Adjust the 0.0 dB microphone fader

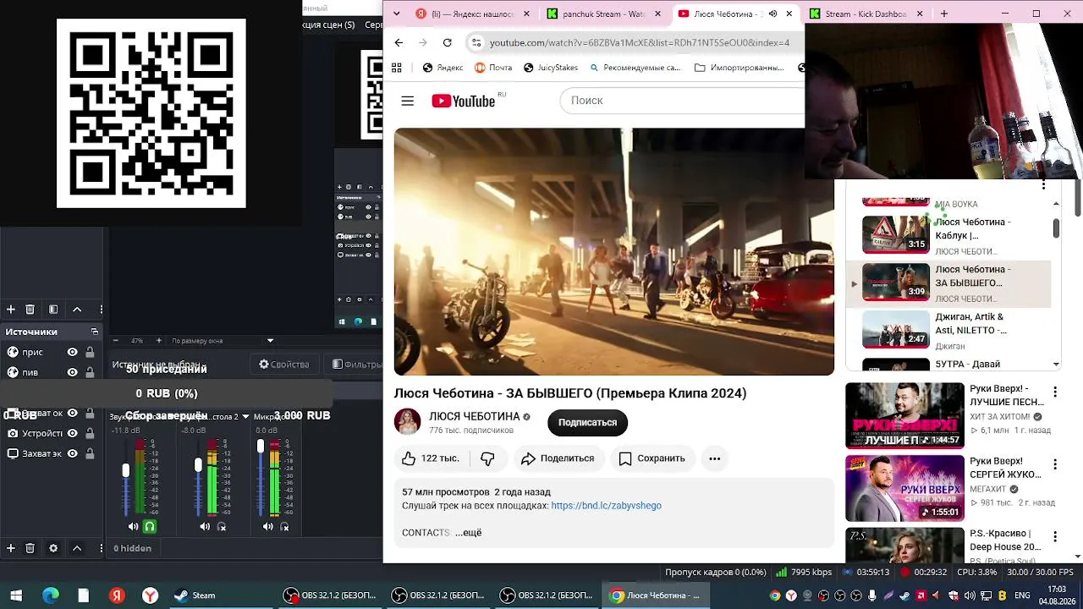(261, 446)
